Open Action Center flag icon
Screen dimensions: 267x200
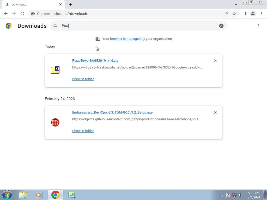228,195
